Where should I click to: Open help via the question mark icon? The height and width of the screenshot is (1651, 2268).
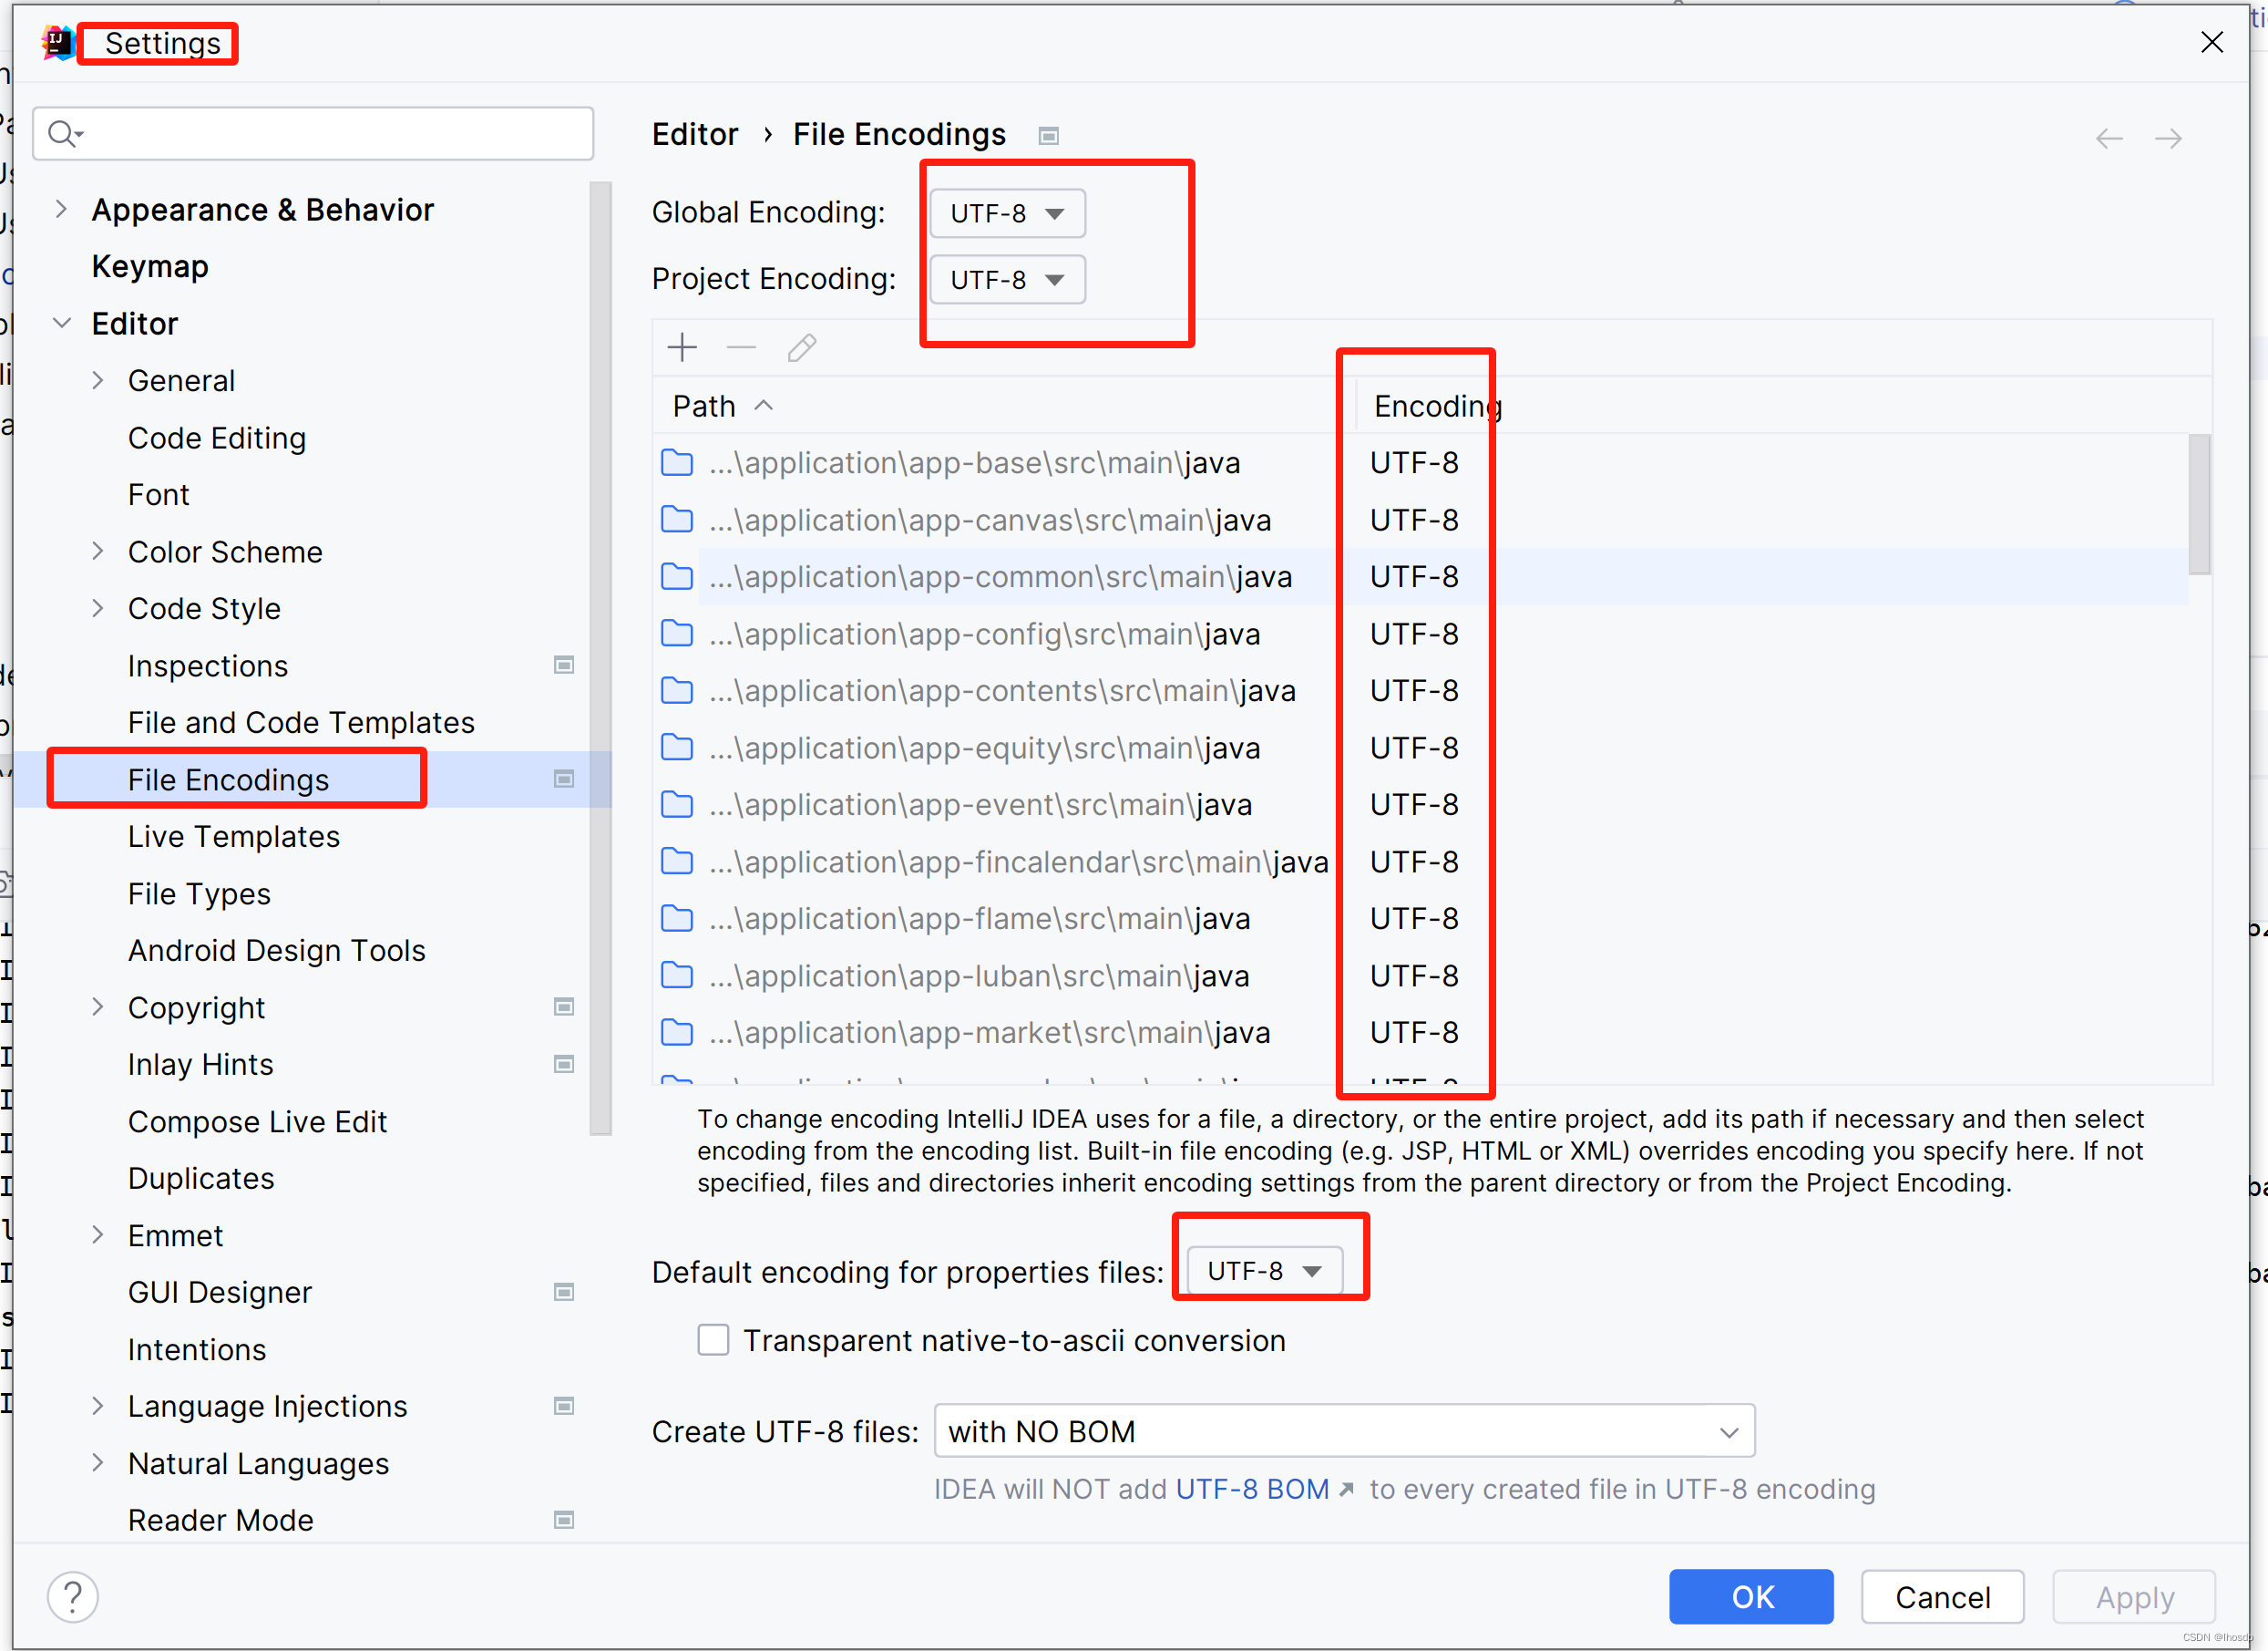coord(71,1597)
